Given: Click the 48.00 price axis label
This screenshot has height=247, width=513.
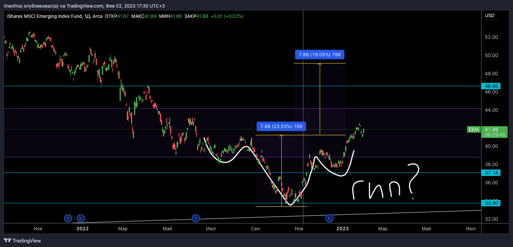Looking at the screenshot, I should pyautogui.click(x=491, y=73).
